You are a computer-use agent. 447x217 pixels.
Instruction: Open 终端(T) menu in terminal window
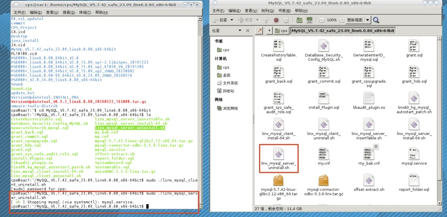click(x=85, y=12)
